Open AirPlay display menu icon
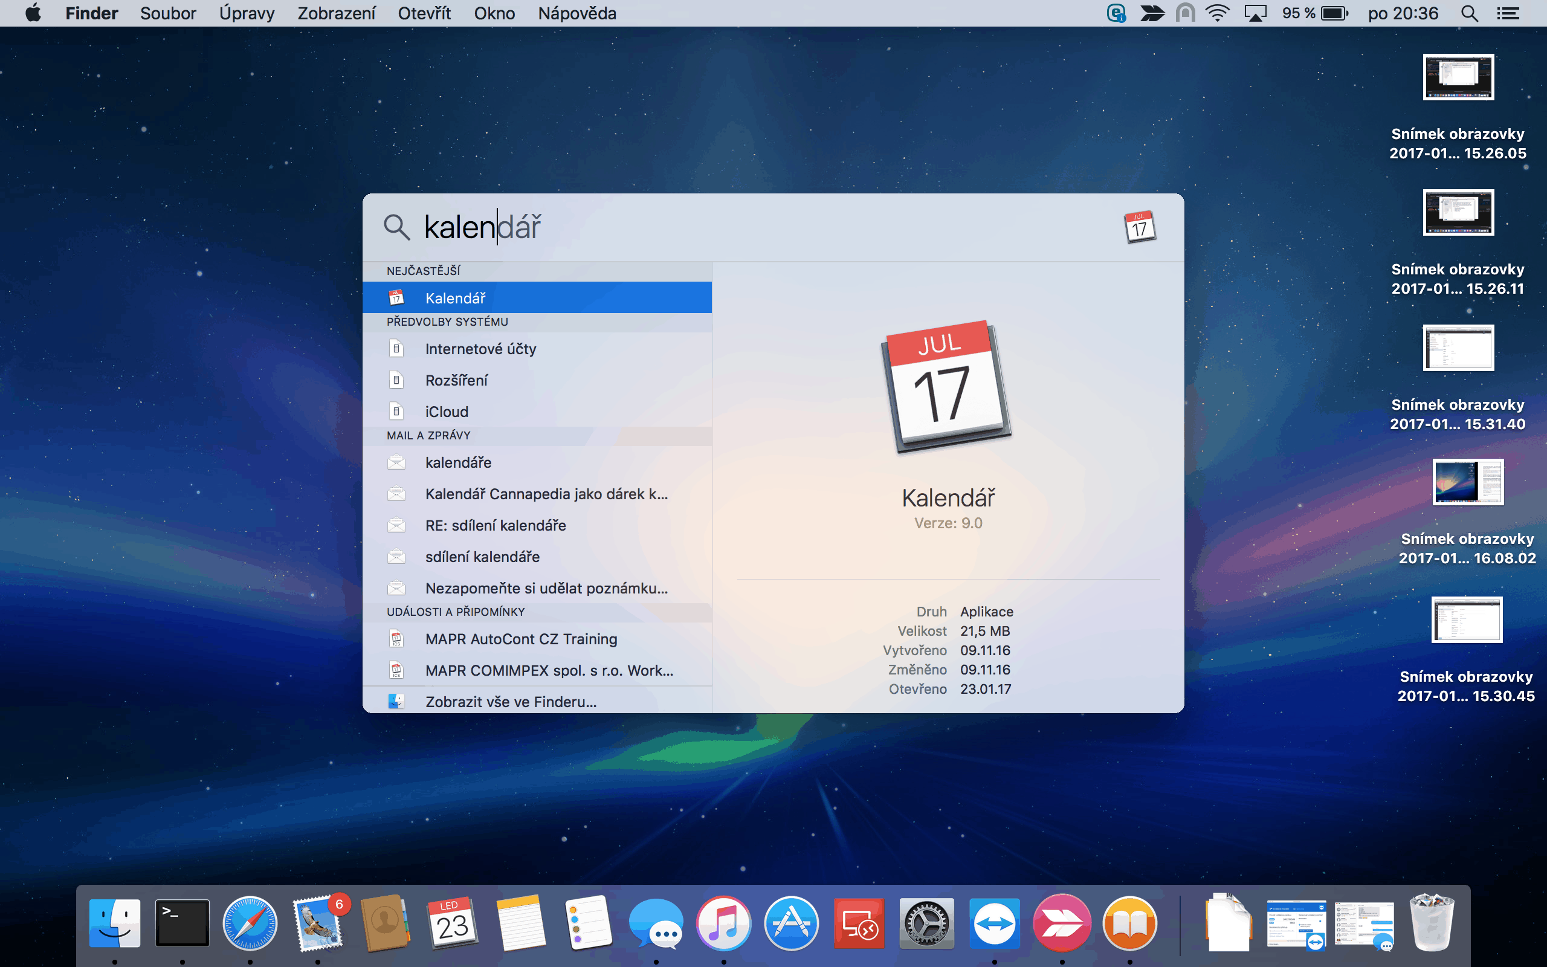 [1256, 13]
